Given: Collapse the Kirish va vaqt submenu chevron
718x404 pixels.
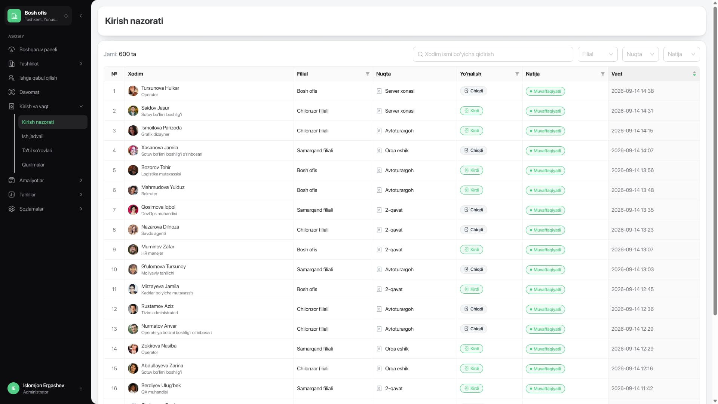Looking at the screenshot, I should click(81, 106).
